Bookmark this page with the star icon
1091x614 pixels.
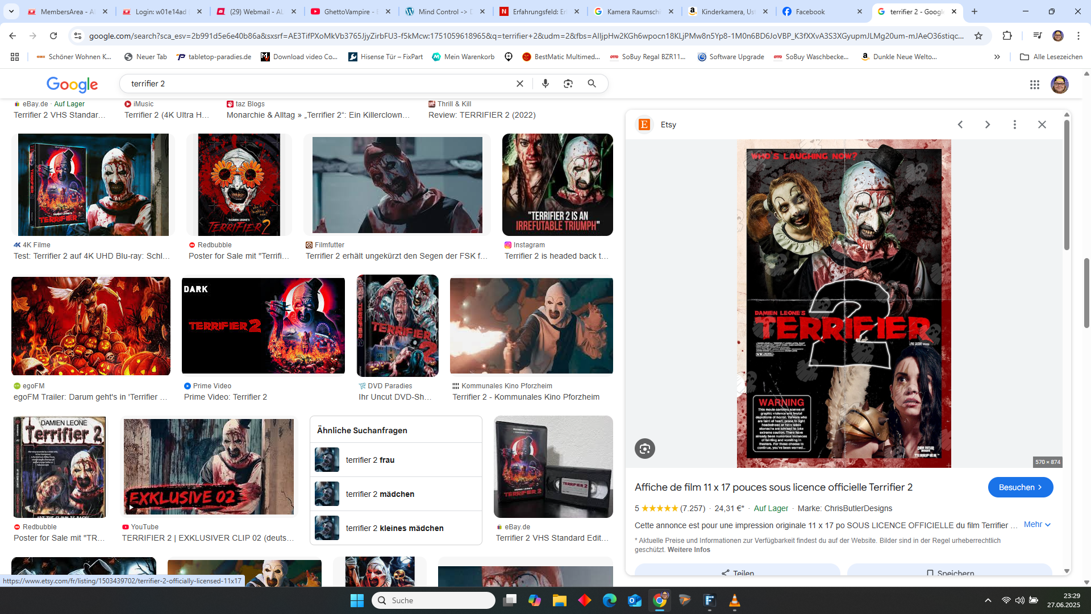click(x=978, y=36)
